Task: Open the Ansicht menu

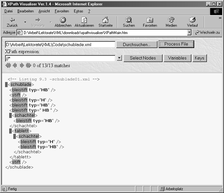Action: [x=44, y=11]
